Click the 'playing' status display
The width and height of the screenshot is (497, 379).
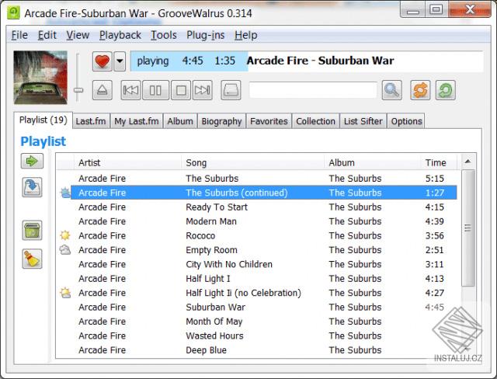153,61
